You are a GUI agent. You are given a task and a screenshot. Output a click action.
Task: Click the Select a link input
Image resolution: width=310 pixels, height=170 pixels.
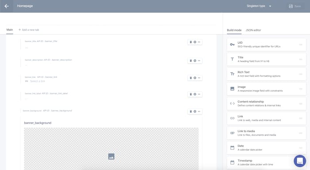tap(37, 81)
